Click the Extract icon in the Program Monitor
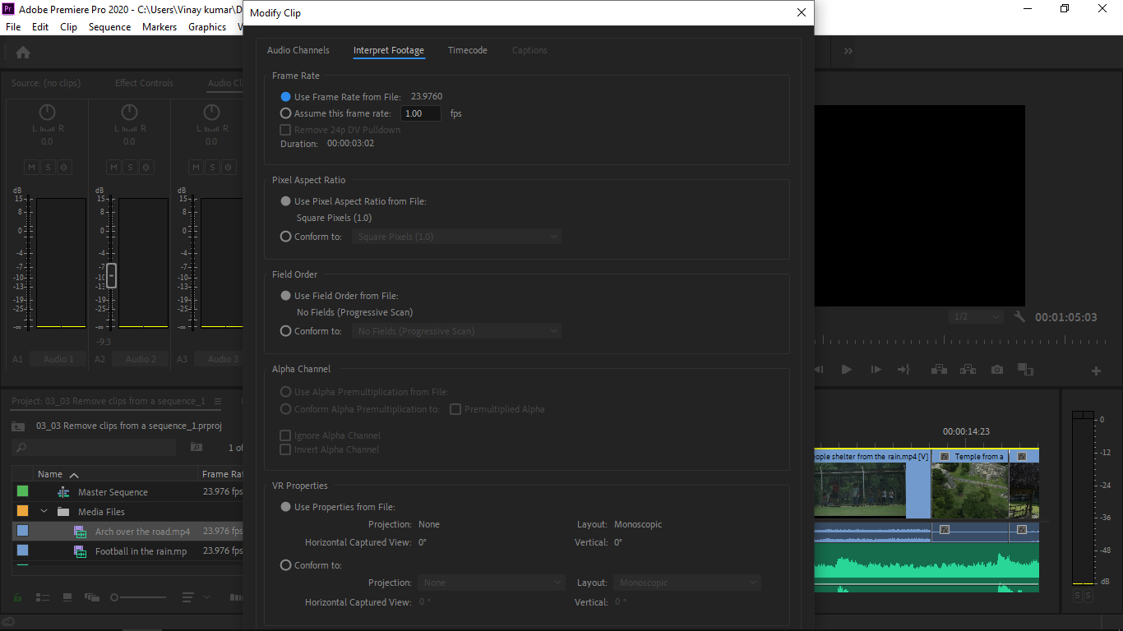This screenshot has width=1123, height=631. click(x=968, y=369)
